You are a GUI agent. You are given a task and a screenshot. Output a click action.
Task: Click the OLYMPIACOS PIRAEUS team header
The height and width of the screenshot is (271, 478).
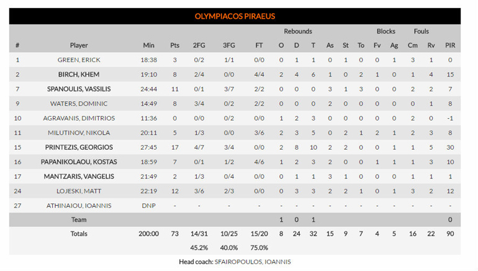point(235,16)
